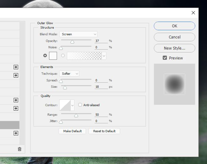Click the third plus icon from the top in the styles list
207x164 pixels.
(16, 100)
